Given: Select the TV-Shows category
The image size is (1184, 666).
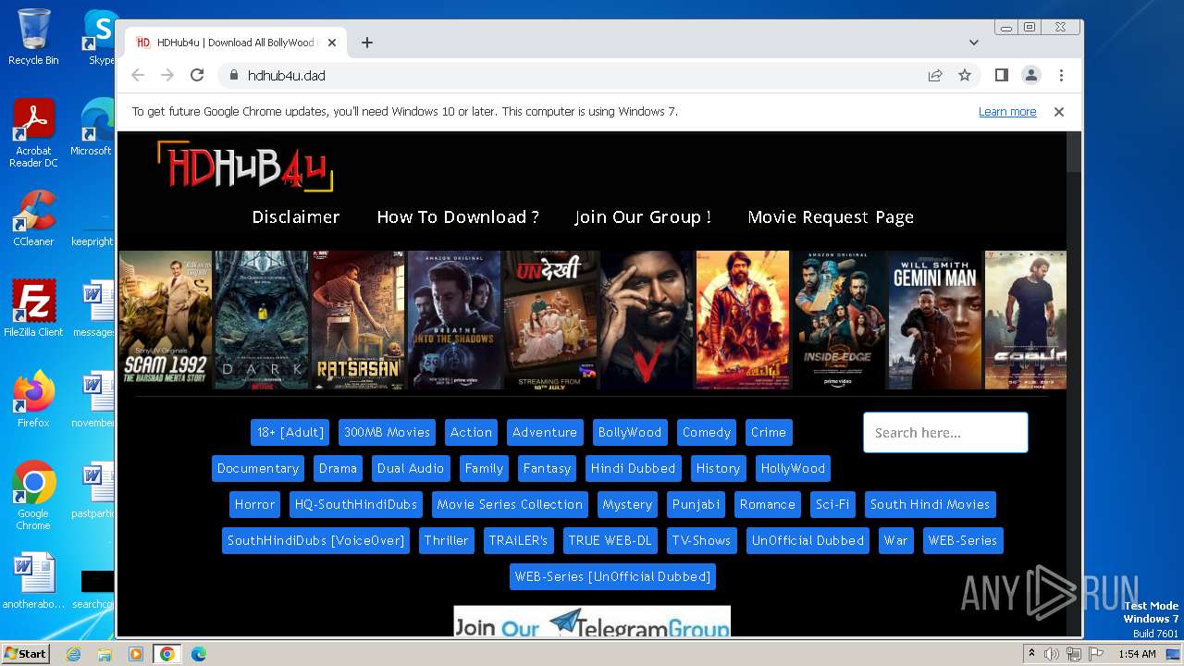Looking at the screenshot, I should tap(701, 540).
